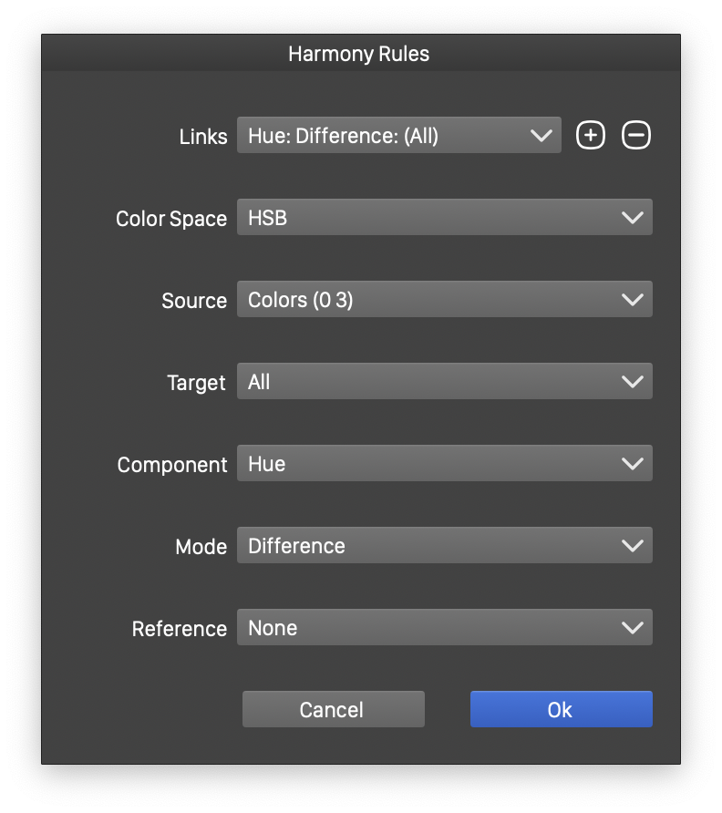
Task: Click the chevron arrow on Color Space dropdown
Action: [x=632, y=218]
